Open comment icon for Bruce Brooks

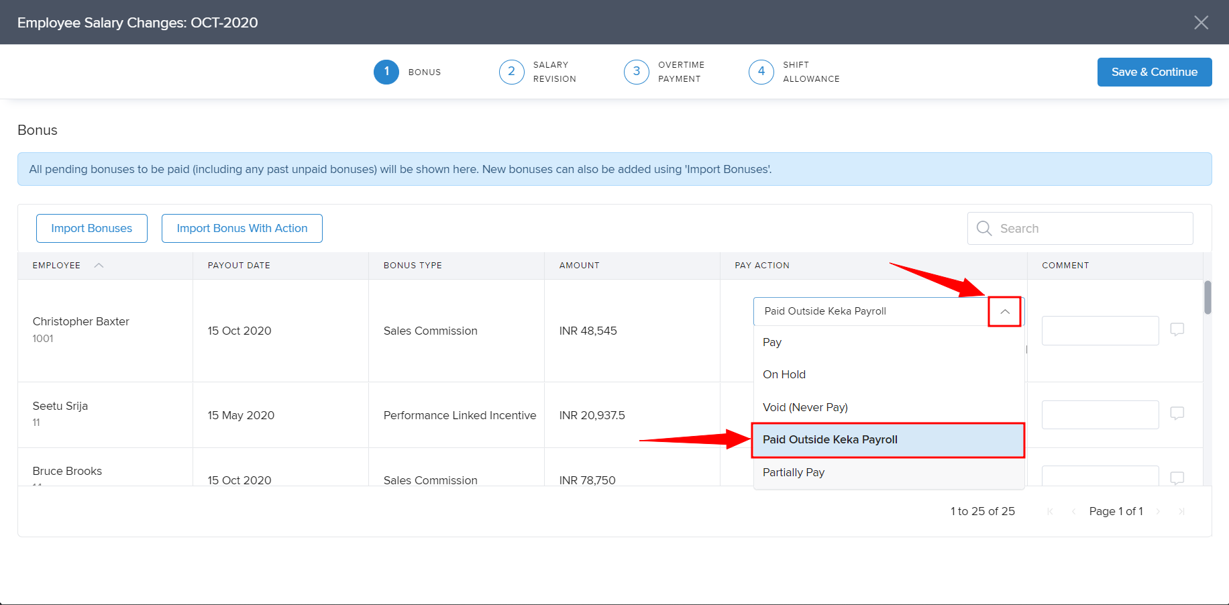[1177, 478]
